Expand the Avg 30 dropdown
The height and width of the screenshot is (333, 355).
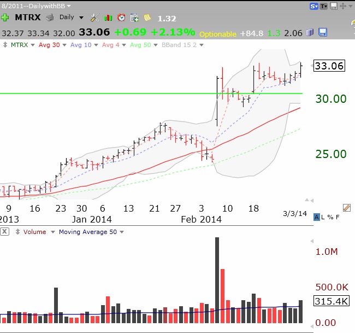tap(64, 45)
